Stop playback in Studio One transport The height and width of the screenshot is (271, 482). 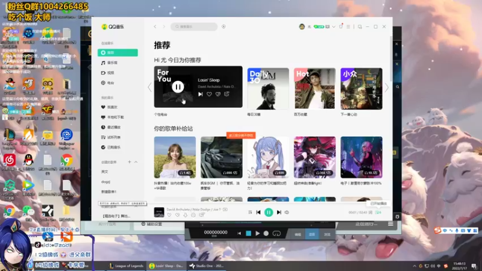pyautogui.click(x=248, y=234)
